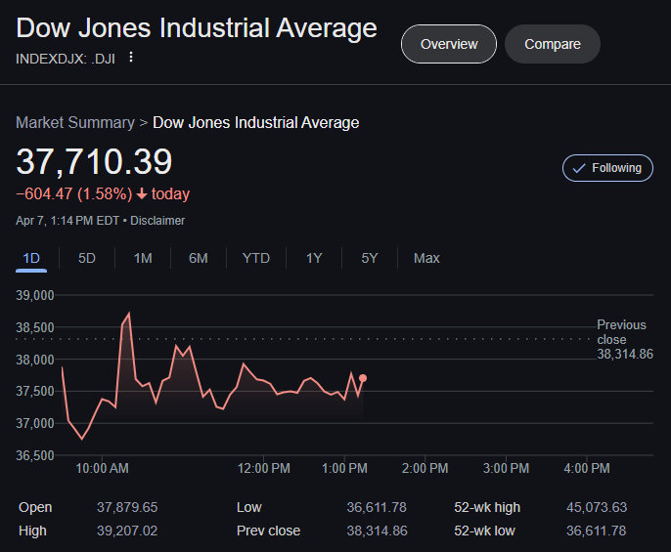Switch to the Max time range
This screenshot has height=552, width=671.
(426, 258)
